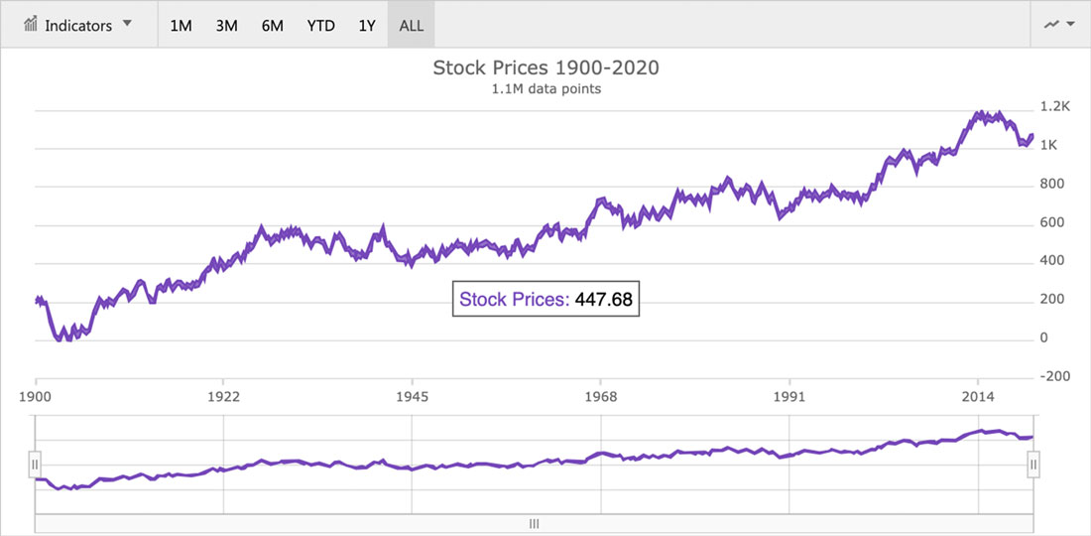The image size is (1091, 536).
Task: Expand the Indicators dropdown arrow
Action: pos(127,24)
